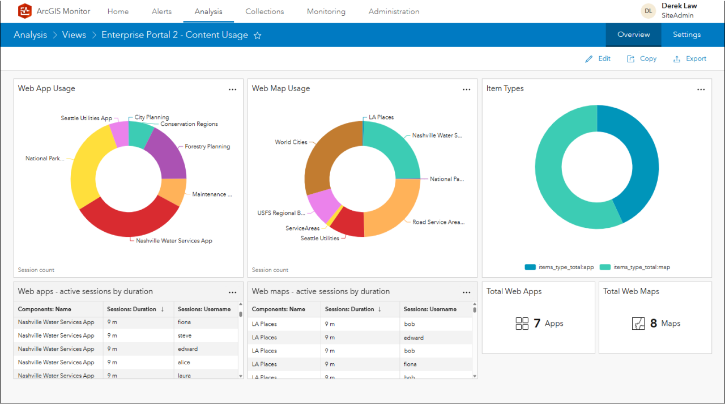Open the Home tab
This screenshot has height=404, width=725.
[x=118, y=11]
